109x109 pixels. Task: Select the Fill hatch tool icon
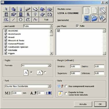point(6,20)
